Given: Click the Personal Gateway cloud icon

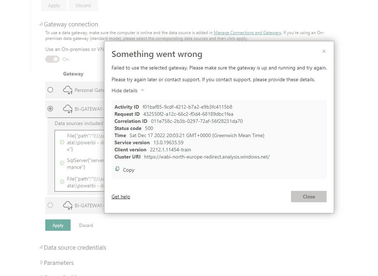Looking at the screenshot, I should click(68, 90).
